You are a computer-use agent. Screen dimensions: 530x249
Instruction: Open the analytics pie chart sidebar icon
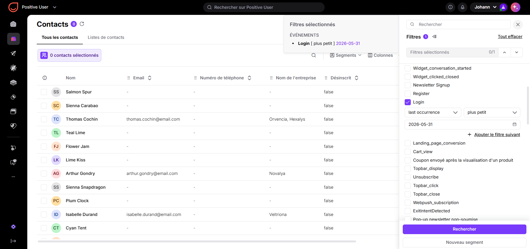point(13,97)
